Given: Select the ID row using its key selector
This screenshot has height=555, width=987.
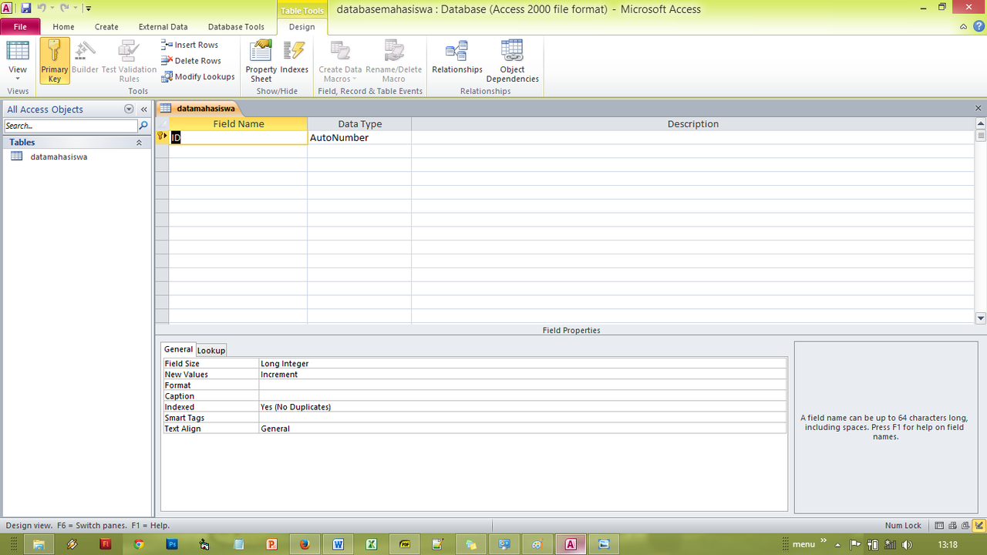Looking at the screenshot, I should coord(162,137).
